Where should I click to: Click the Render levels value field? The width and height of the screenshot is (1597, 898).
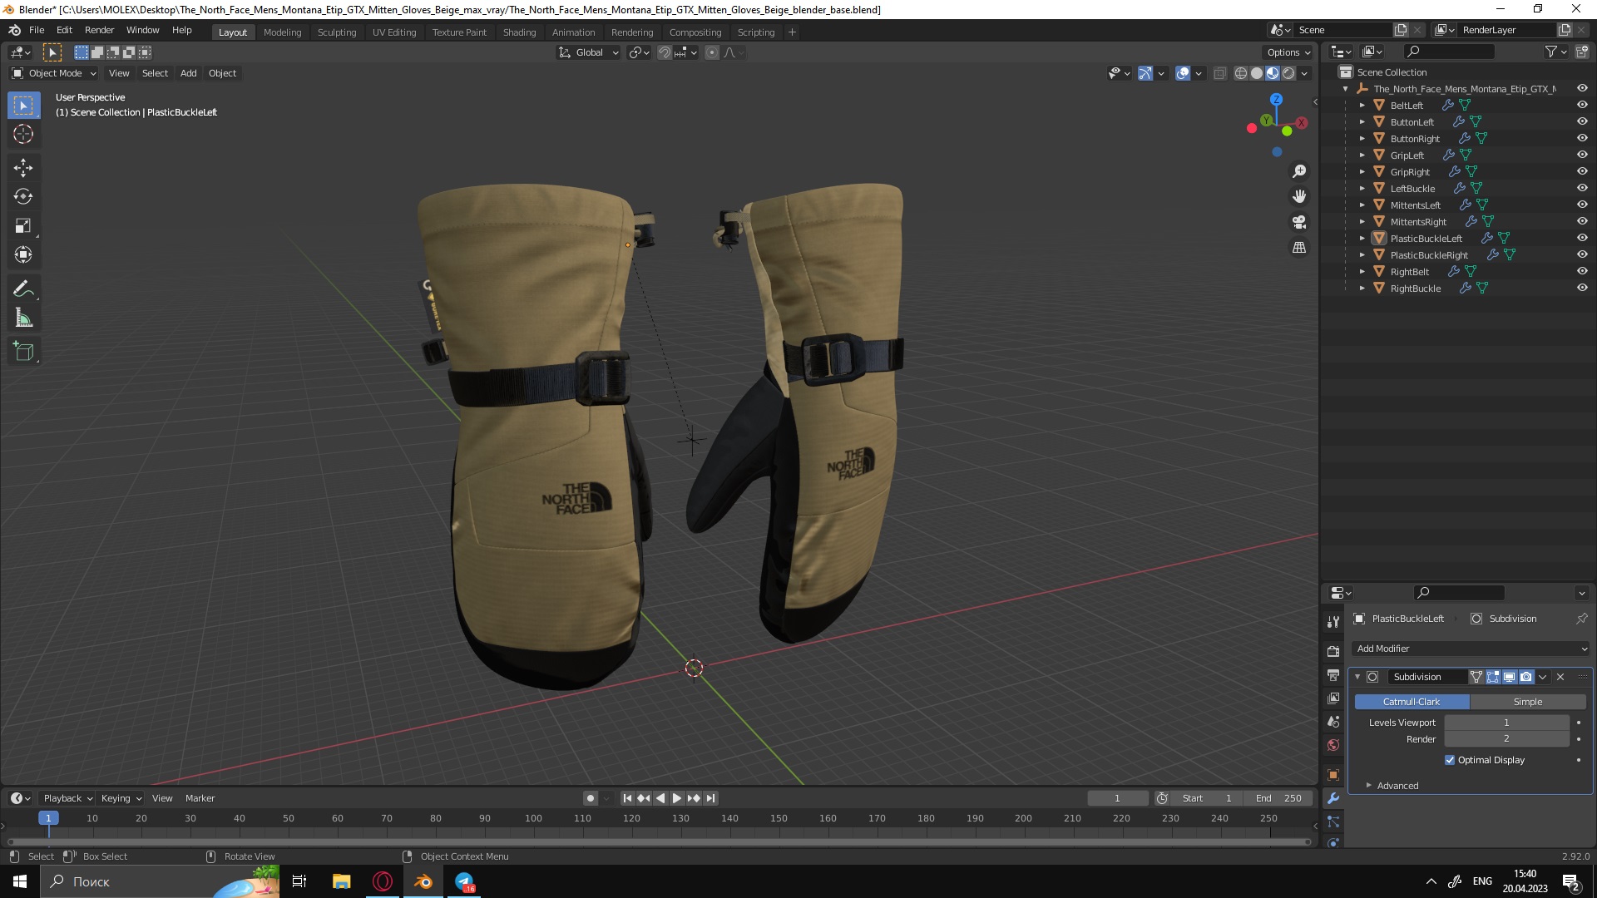1506,739
